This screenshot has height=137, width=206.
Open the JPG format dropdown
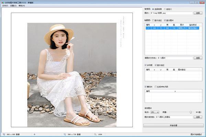click(155, 112)
